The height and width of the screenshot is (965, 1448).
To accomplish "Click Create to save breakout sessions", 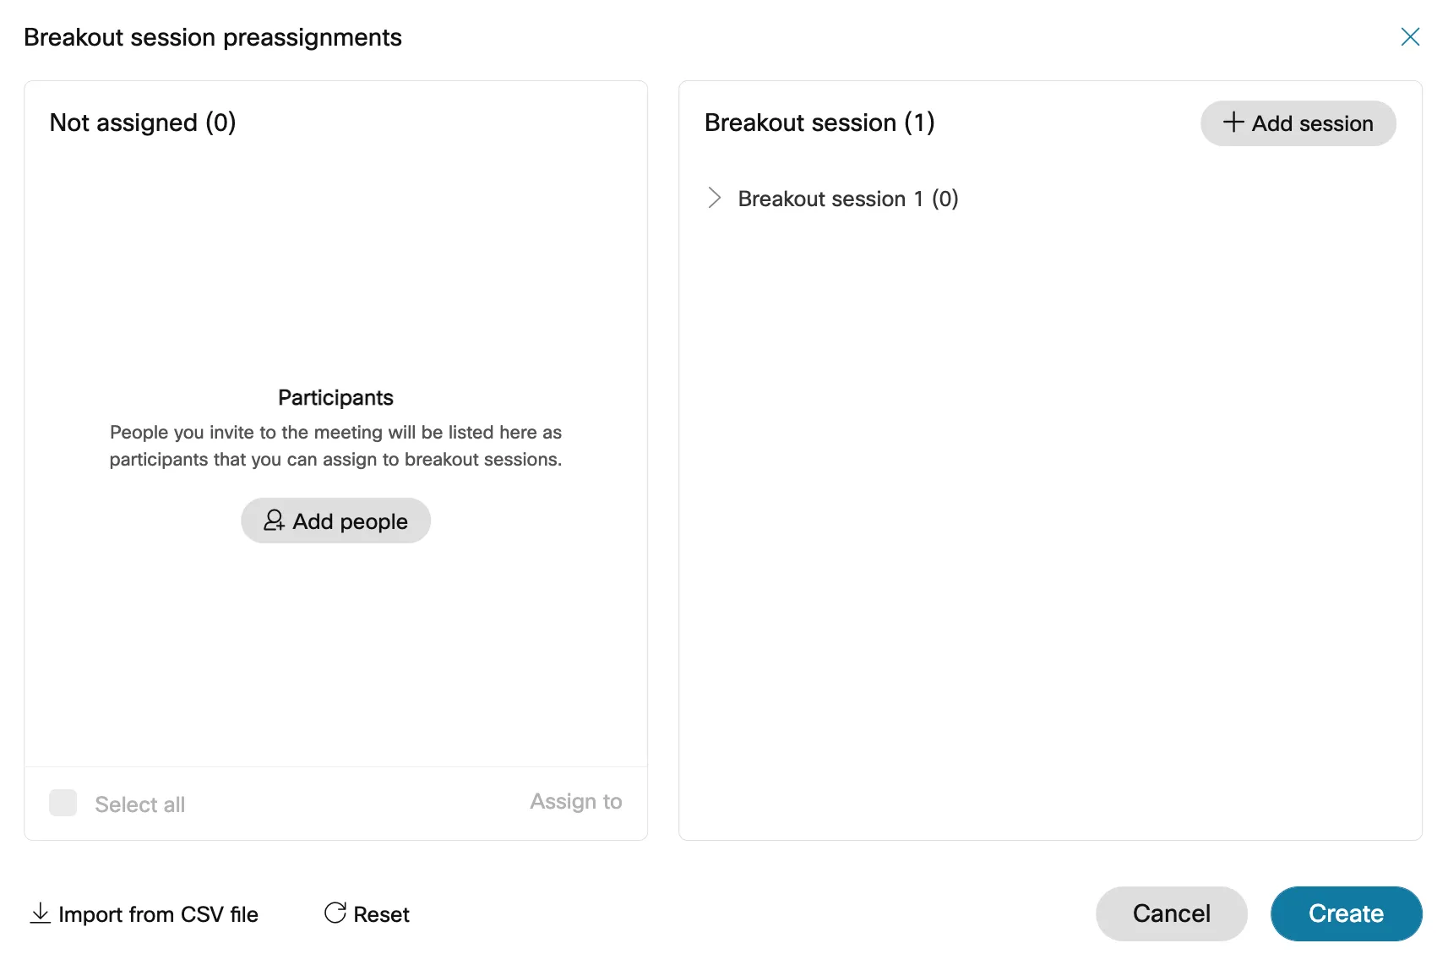I will (1346, 913).
